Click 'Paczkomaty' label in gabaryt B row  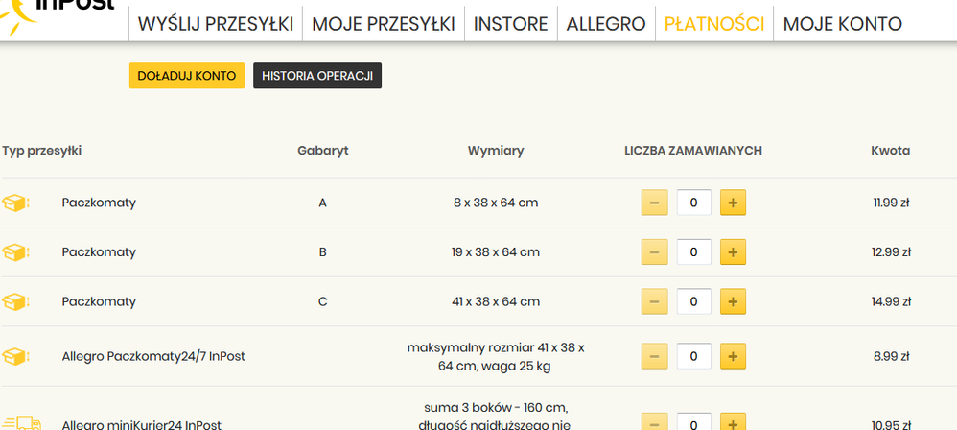99,252
